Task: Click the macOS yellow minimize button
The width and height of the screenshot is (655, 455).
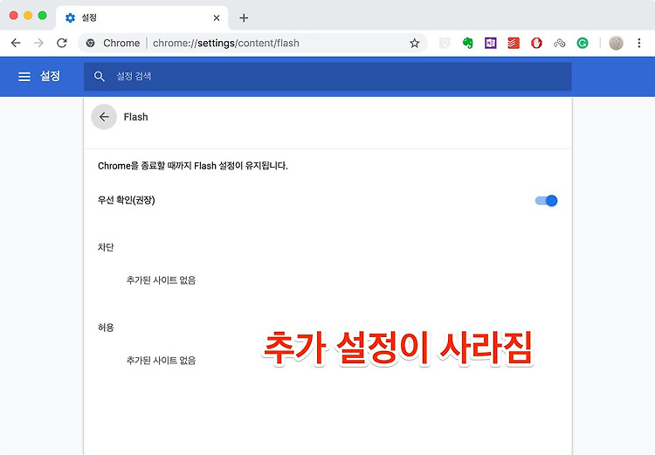Action: click(x=28, y=16)
